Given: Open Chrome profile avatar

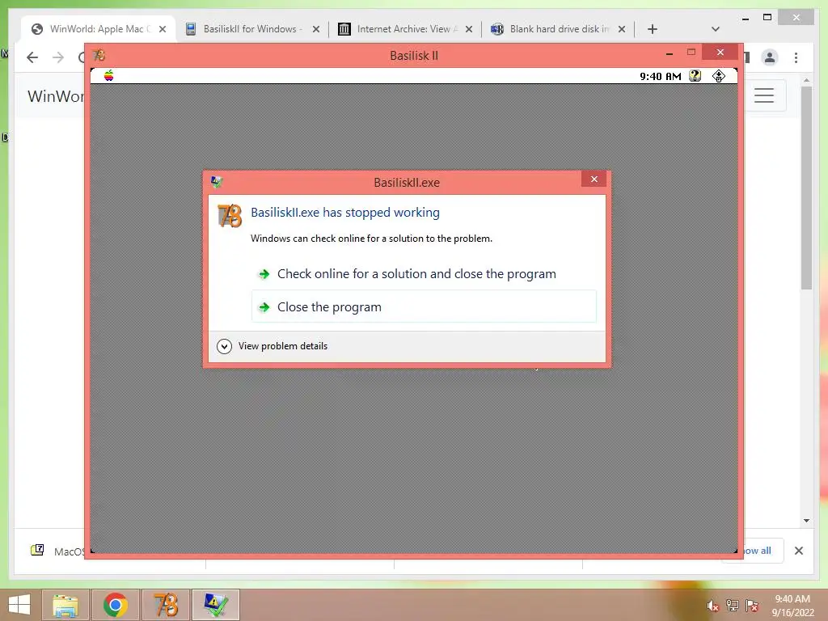Looking at the screenshot, I should [x=770, y=57].
